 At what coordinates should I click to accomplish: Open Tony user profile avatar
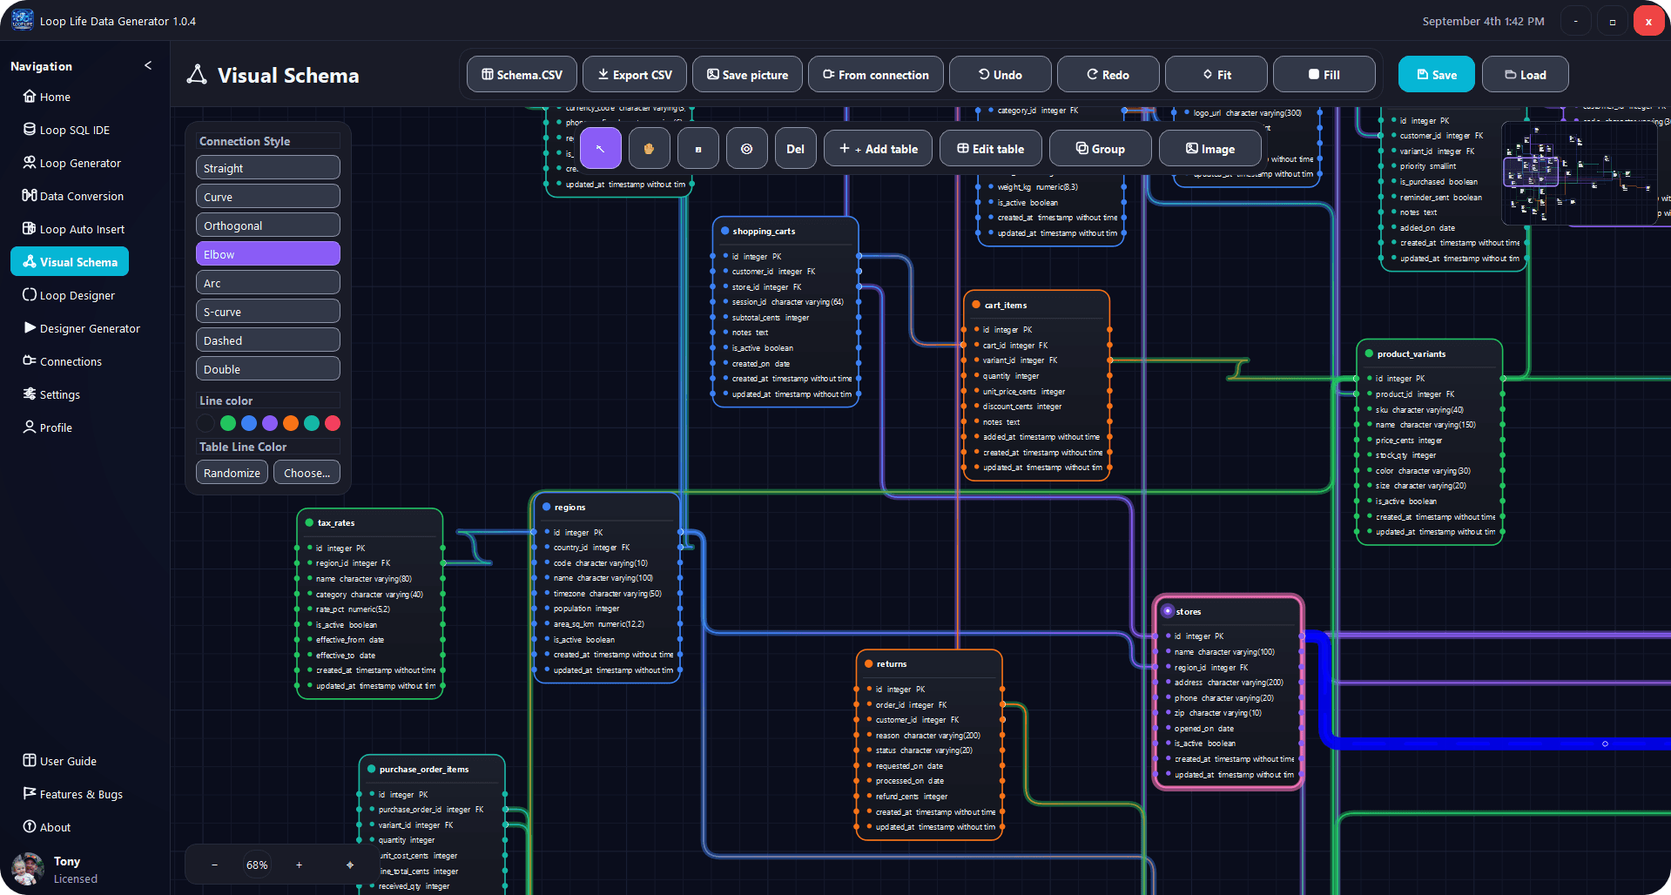click(x=28, y=869)
